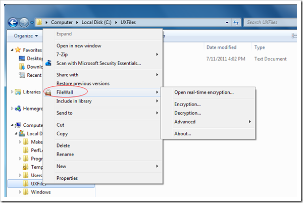Choose Properties from context menu

coord(103,178)
